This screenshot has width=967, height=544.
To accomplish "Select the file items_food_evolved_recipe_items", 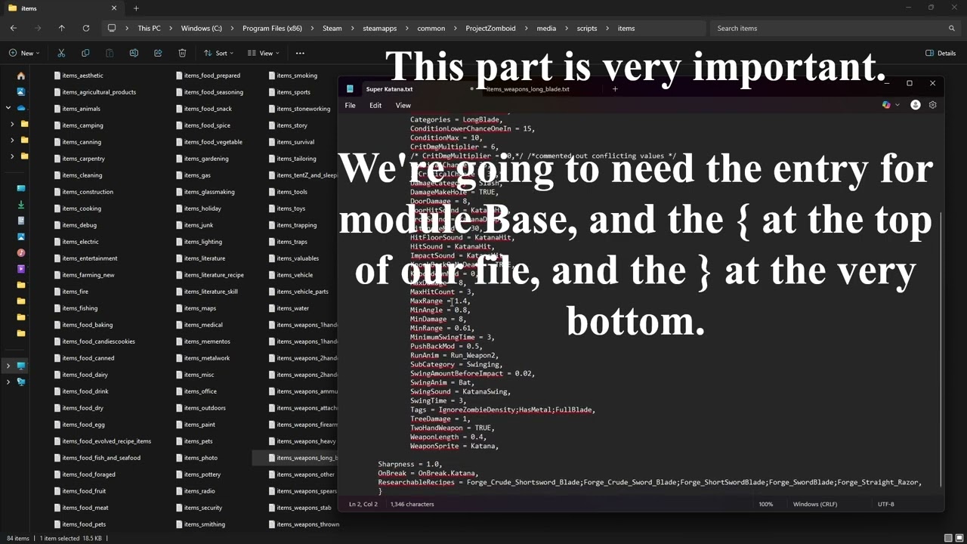I will coord(103,441).
